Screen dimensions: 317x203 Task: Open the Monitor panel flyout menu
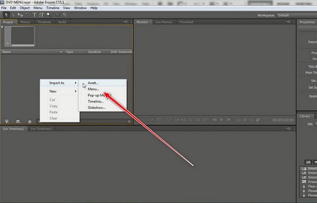288,22
